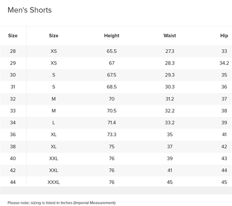Screen dimensions: 232x206
Task: Select the Height column header
Action: [111, 36]
